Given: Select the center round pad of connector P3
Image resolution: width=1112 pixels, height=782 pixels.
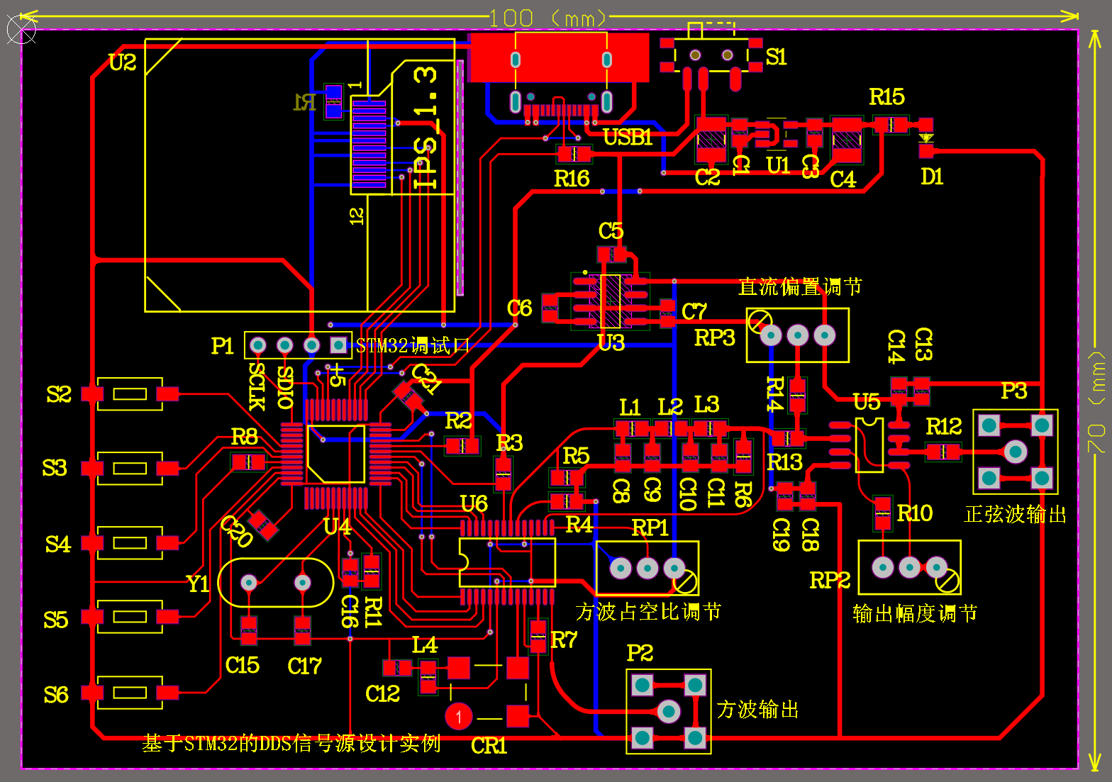Looking at the screenshot, I should point(1016,452).
